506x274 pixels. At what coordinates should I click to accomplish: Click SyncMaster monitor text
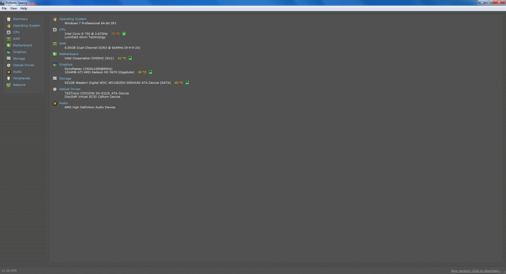click(x=89, y=69)
